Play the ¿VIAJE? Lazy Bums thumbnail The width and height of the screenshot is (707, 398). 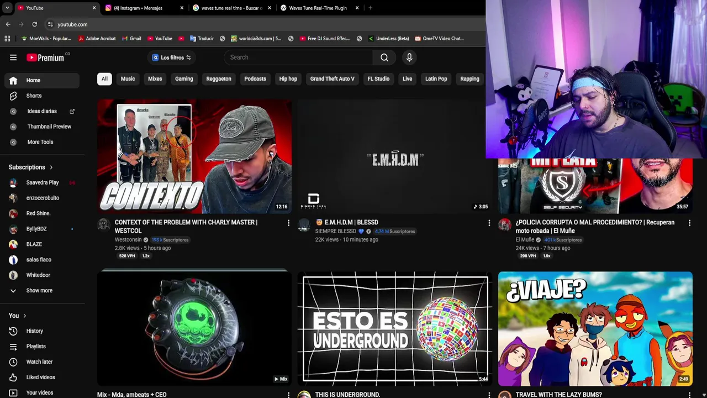(595, 328)
